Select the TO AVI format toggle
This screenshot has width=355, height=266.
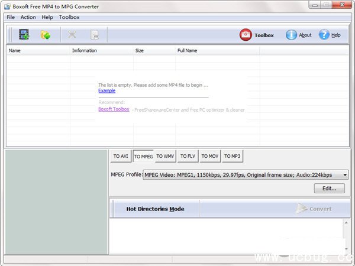click(121, 157)
